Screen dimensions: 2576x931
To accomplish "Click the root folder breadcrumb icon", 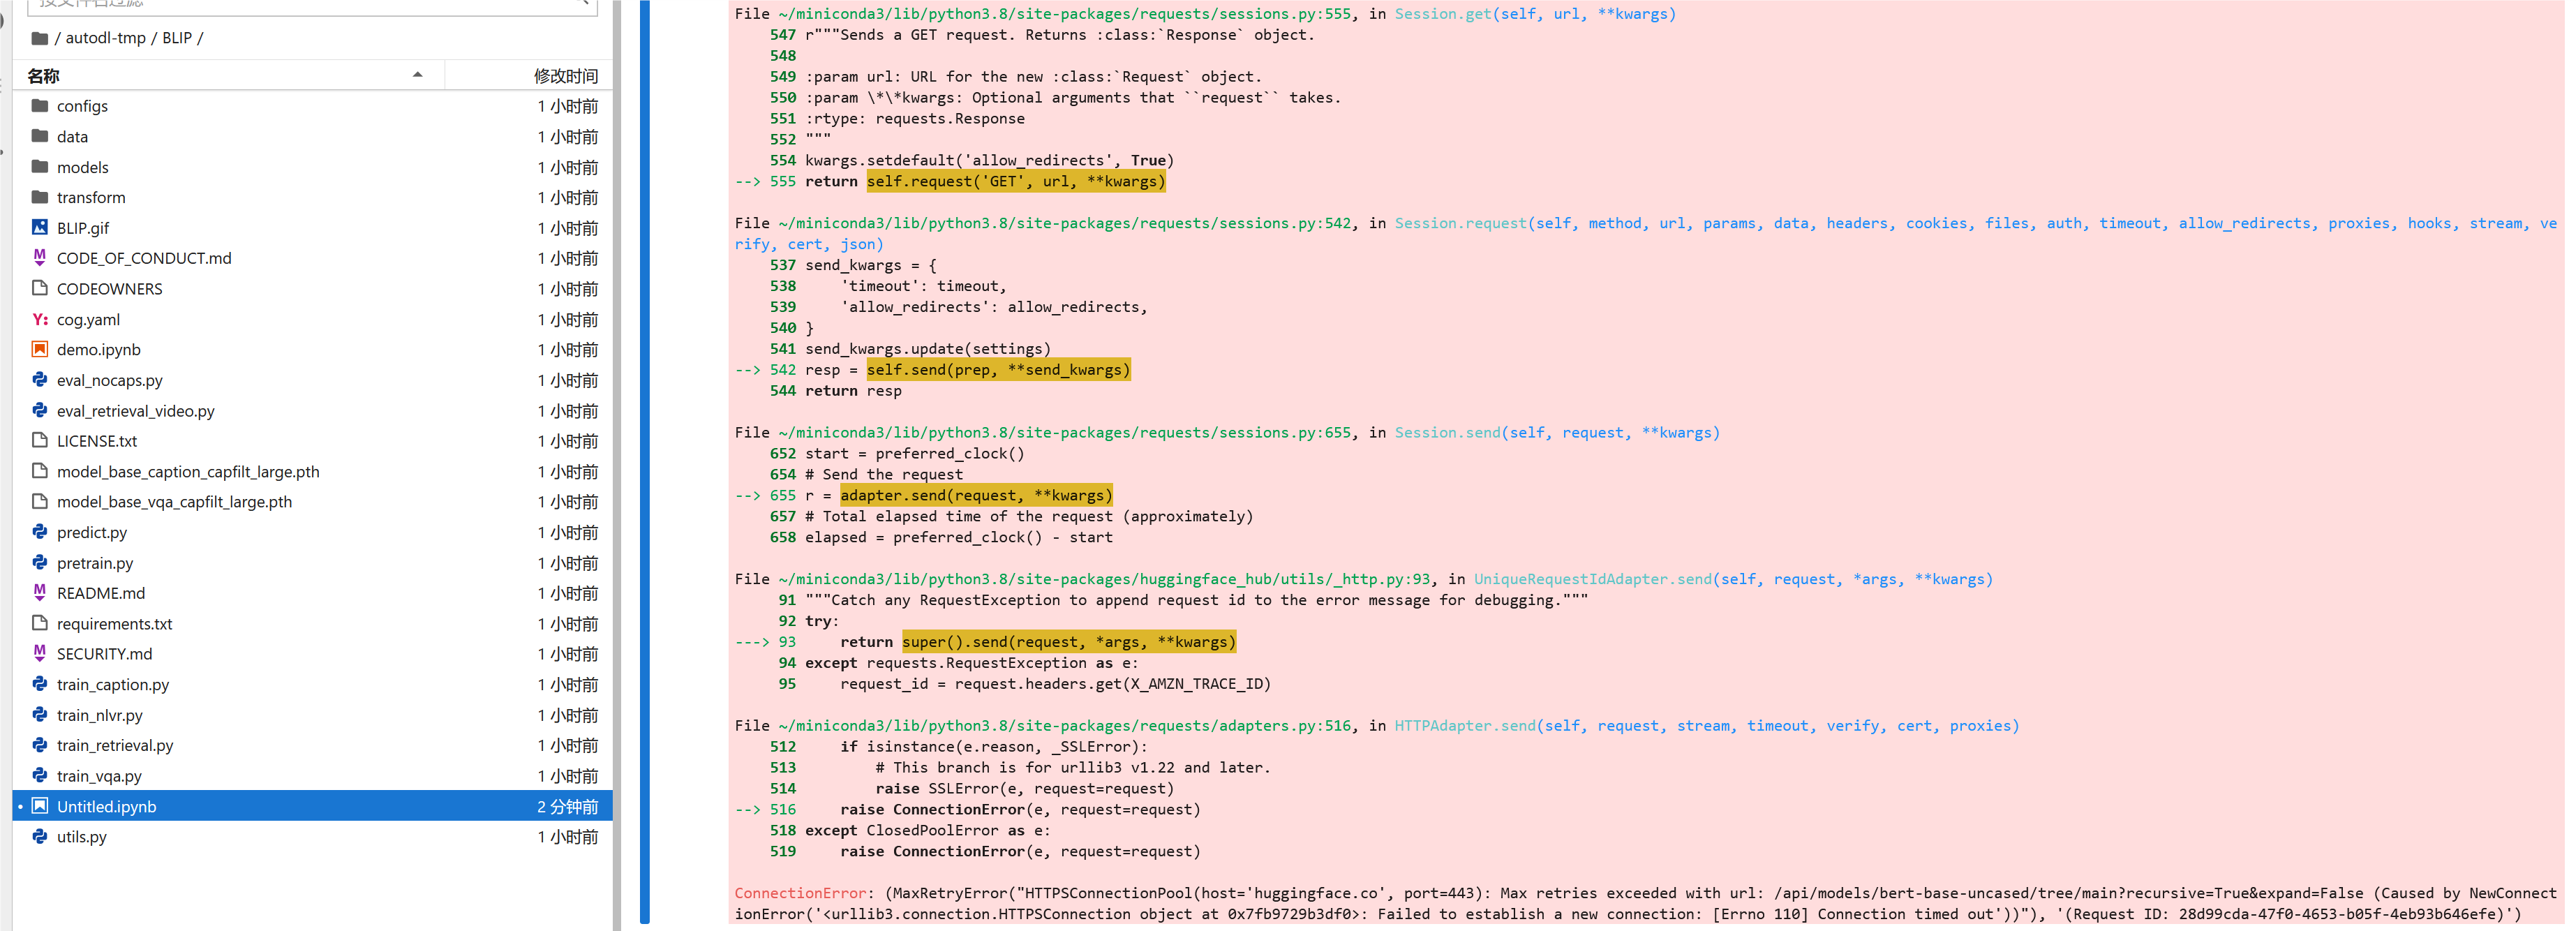I will point(39,38).
